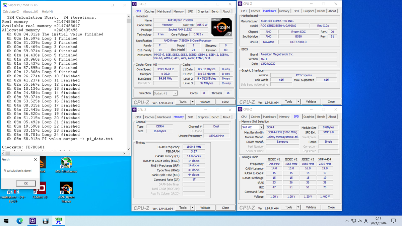The height and width of the screenshot is (226, 402).
Task: Select Mainboard tab in SPD window
Action: [270, 117]
